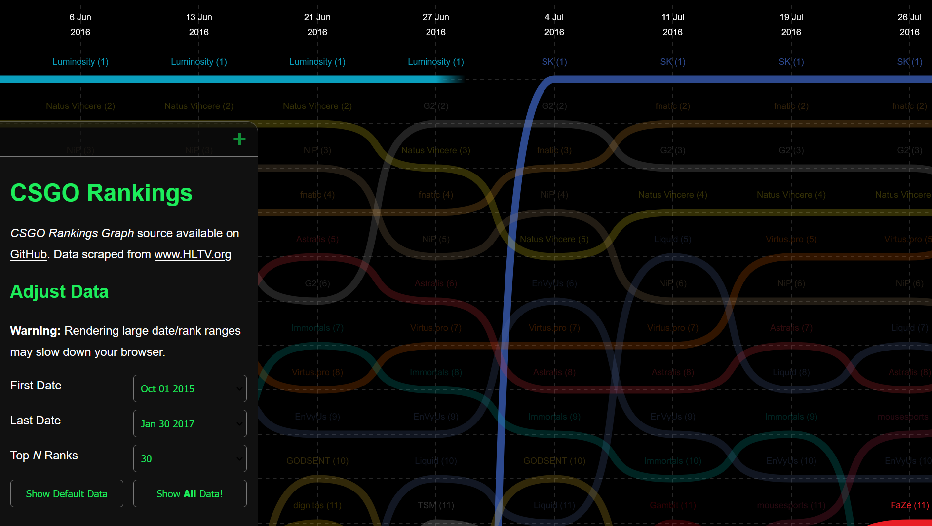Select Immortals (9) under 4 Jul
This screenshot has height=526, width=932.
[x=554, y=417]
